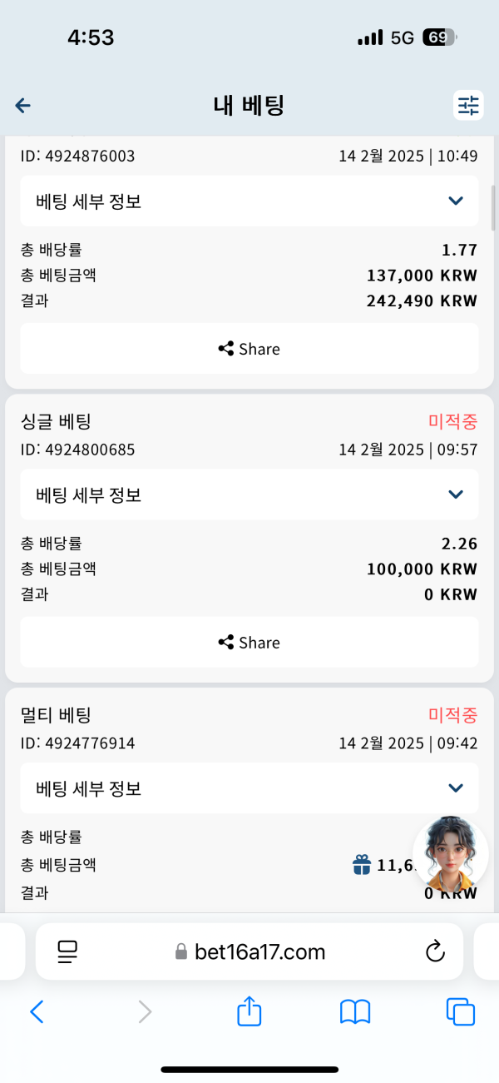Tap the gift icon beside 총 베팅금액
Screen dimensions: 499x1083
[x=361, y=865]
